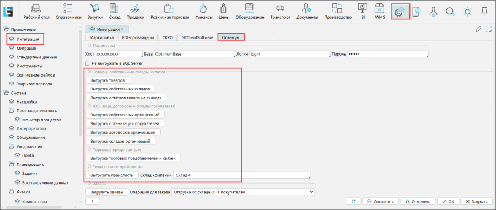Open the Склад module

coord(114,12)
